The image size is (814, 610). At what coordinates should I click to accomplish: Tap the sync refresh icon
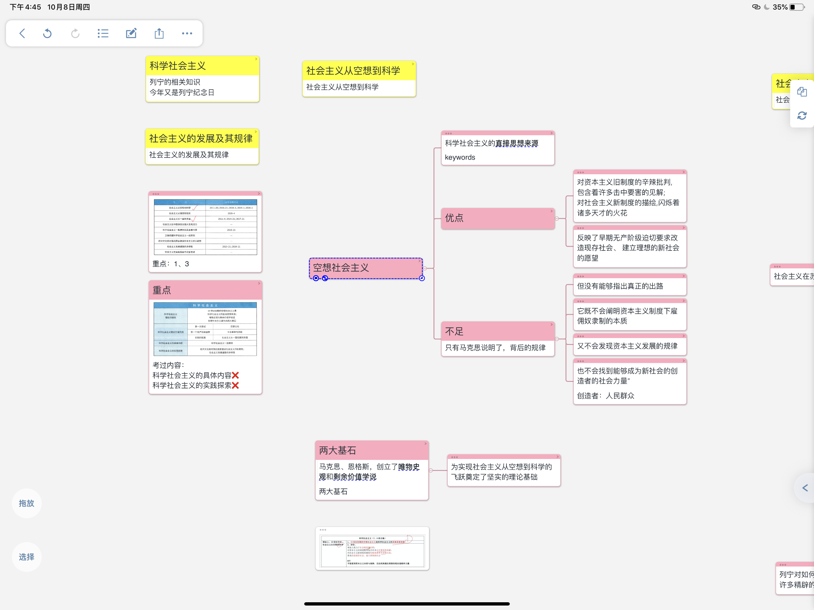click(x=802, y=116)
